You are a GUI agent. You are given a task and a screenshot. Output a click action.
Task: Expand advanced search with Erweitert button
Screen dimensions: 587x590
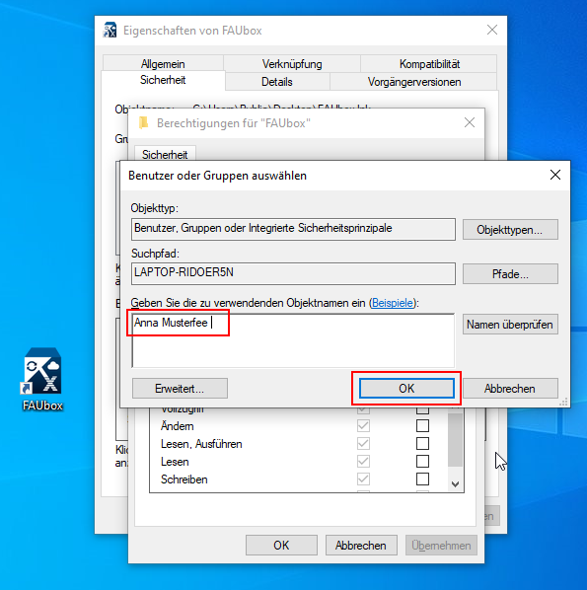coord(180,389)
